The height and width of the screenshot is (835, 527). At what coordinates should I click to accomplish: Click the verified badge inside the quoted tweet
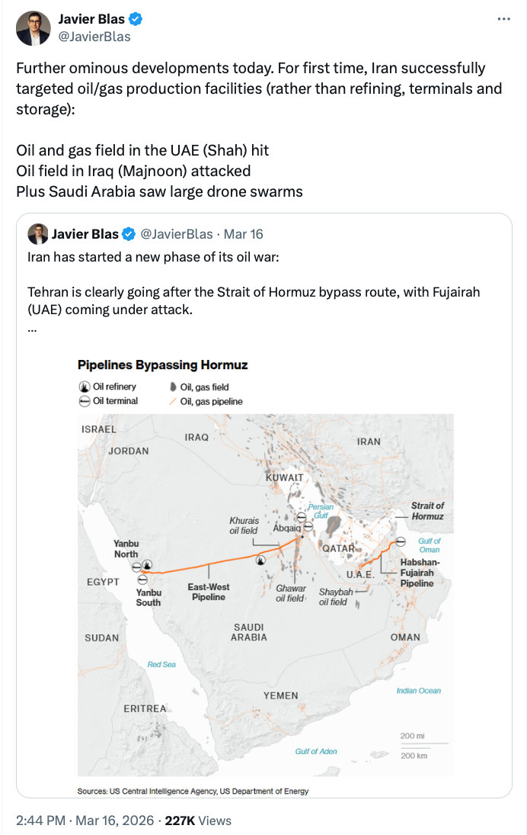coord(130,234)
